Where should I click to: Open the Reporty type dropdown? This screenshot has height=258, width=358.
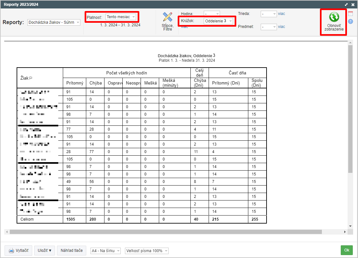click(54, 22)
